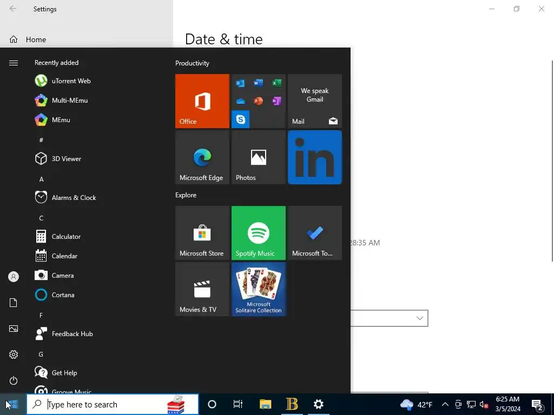The height and width of the screenshot is (415, 554).
Task: Open Excel icon in Office folder tile
Action: tap(276, 83)
